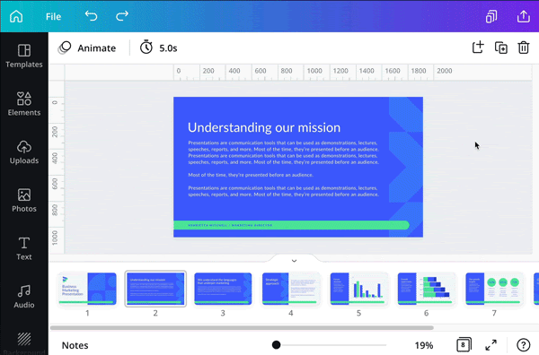539x355 pixels.
Task: Select slide 2 thumbnail
Action: click(155, 289)
